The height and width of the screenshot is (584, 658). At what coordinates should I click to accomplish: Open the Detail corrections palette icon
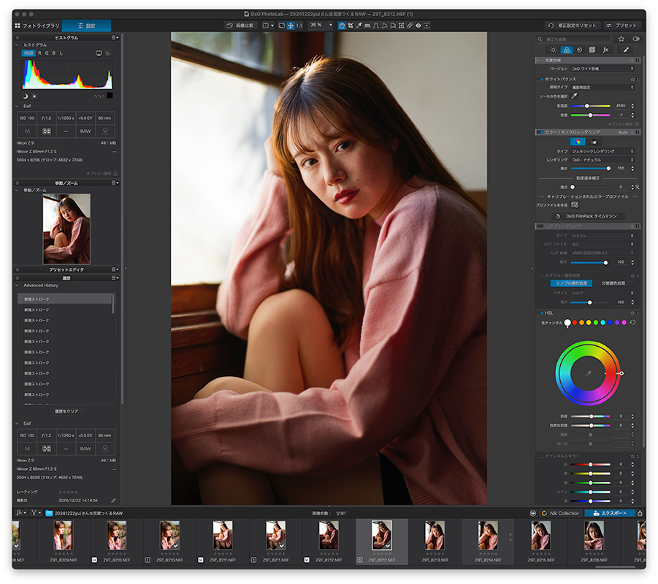pos(580,50)
